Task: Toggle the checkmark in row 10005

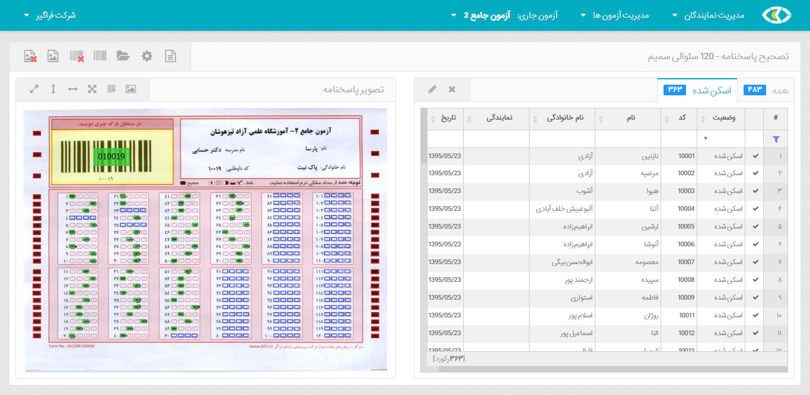Action: 755,227
